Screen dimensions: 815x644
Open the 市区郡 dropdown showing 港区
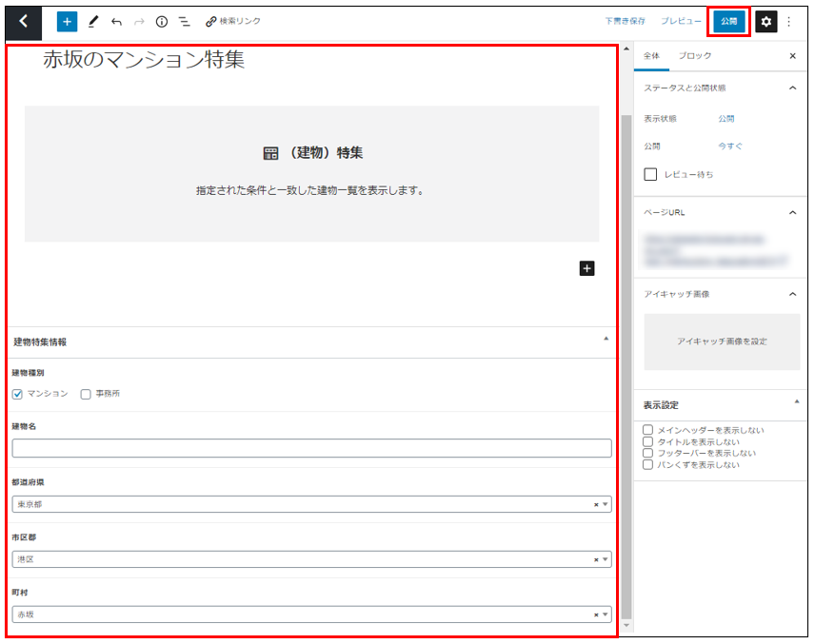pos(311,559)
